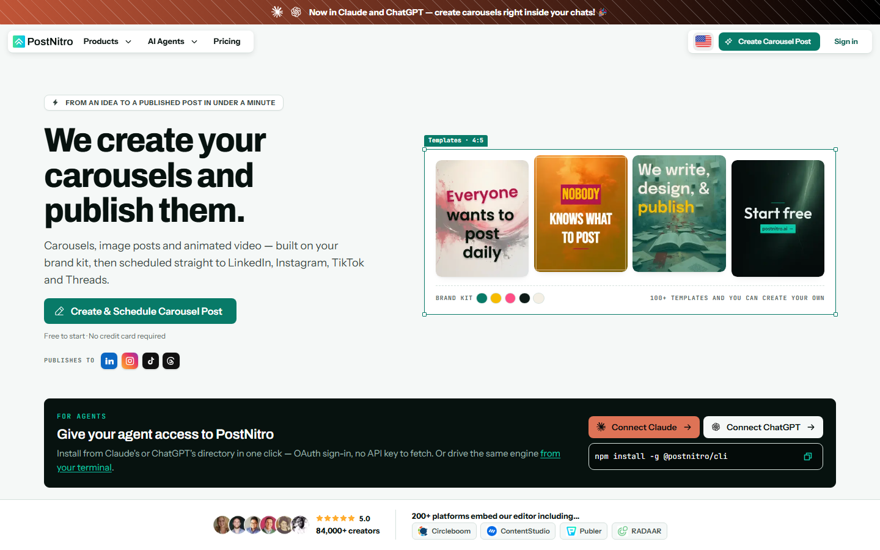The height and width of the screenshot is (550, 880).
Task: Click the Sign in link
Action: pos(846,42)
